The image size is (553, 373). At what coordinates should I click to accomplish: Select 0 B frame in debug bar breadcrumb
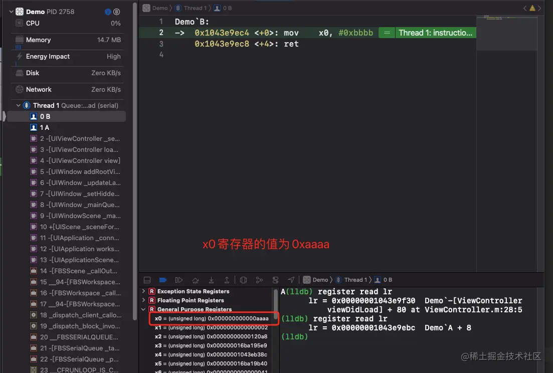pos(384,280)
